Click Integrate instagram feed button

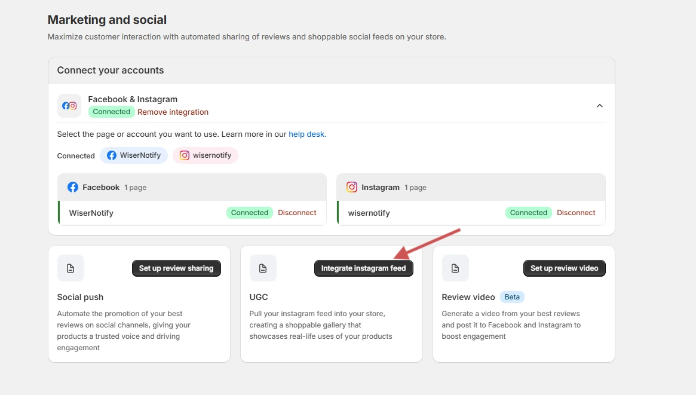coord(364,268)
